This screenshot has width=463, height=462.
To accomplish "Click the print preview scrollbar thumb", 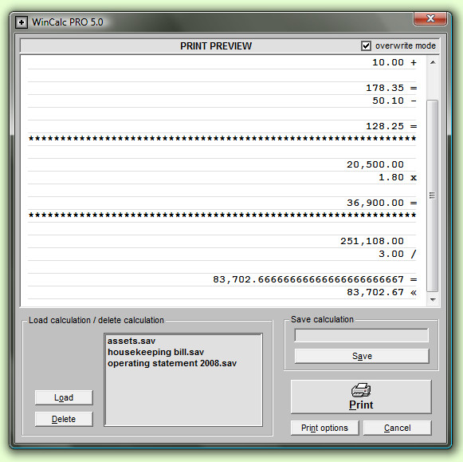I will [433, 196].
